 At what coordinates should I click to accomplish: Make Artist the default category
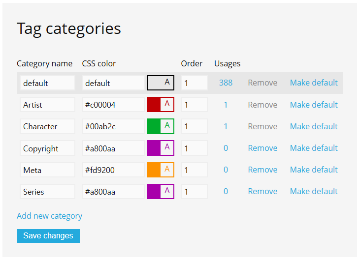click(314, 105)
